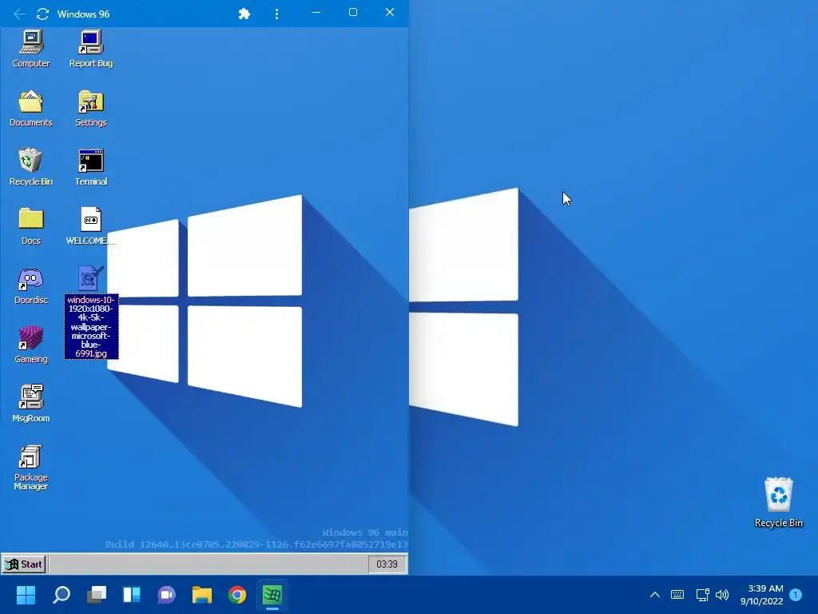The image size is (818, 614).
Task: Go back using the title bar arrow
Action: click(19, 14)
